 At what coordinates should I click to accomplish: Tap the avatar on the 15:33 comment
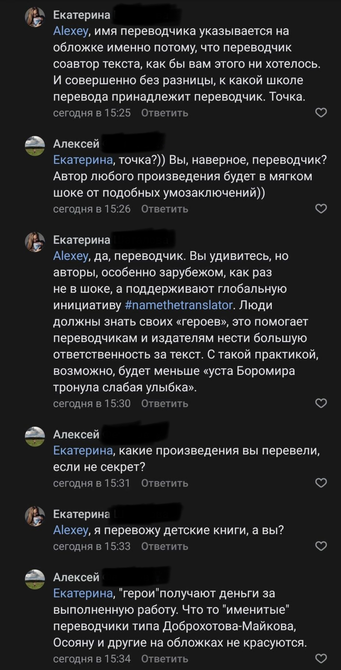[35, 515]
